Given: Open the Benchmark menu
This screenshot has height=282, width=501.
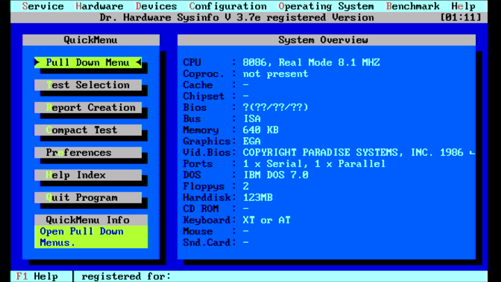Looking at the screenshot, I should coord(413,6).
